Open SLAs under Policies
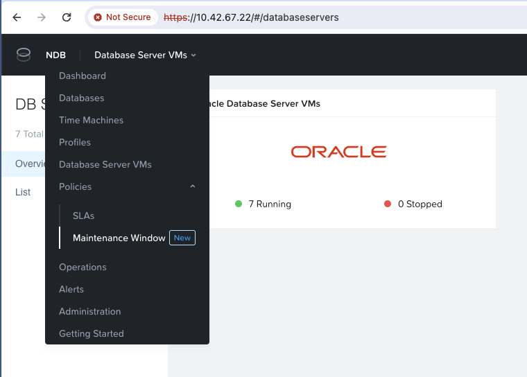 click(x=84, y=216)
